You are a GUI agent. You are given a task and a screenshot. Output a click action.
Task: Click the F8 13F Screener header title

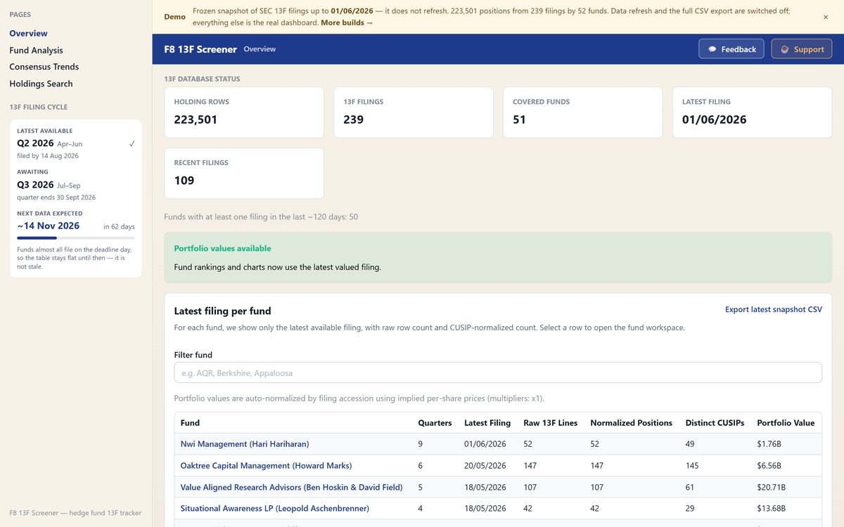tap(200, 49)
